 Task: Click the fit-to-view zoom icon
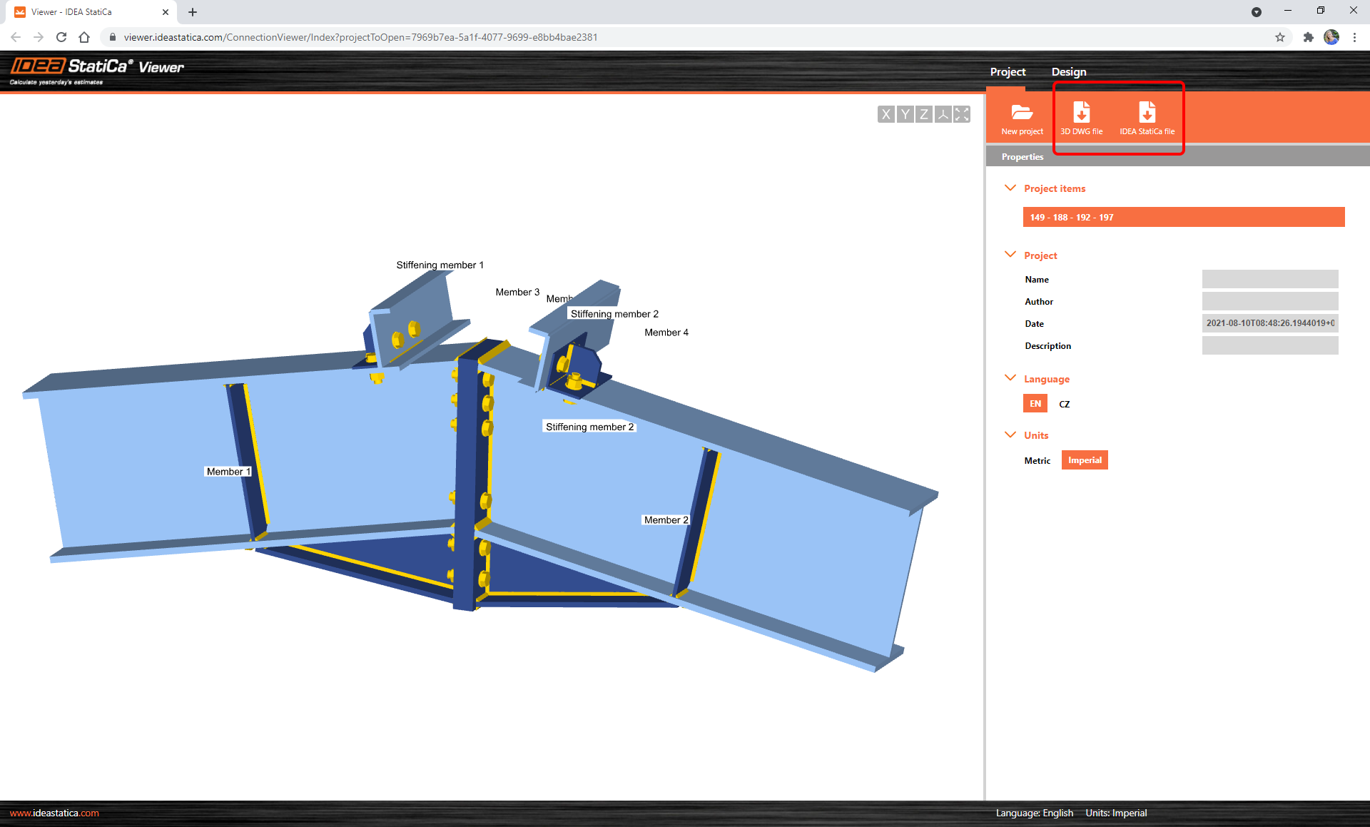click(x=961, y=113)
